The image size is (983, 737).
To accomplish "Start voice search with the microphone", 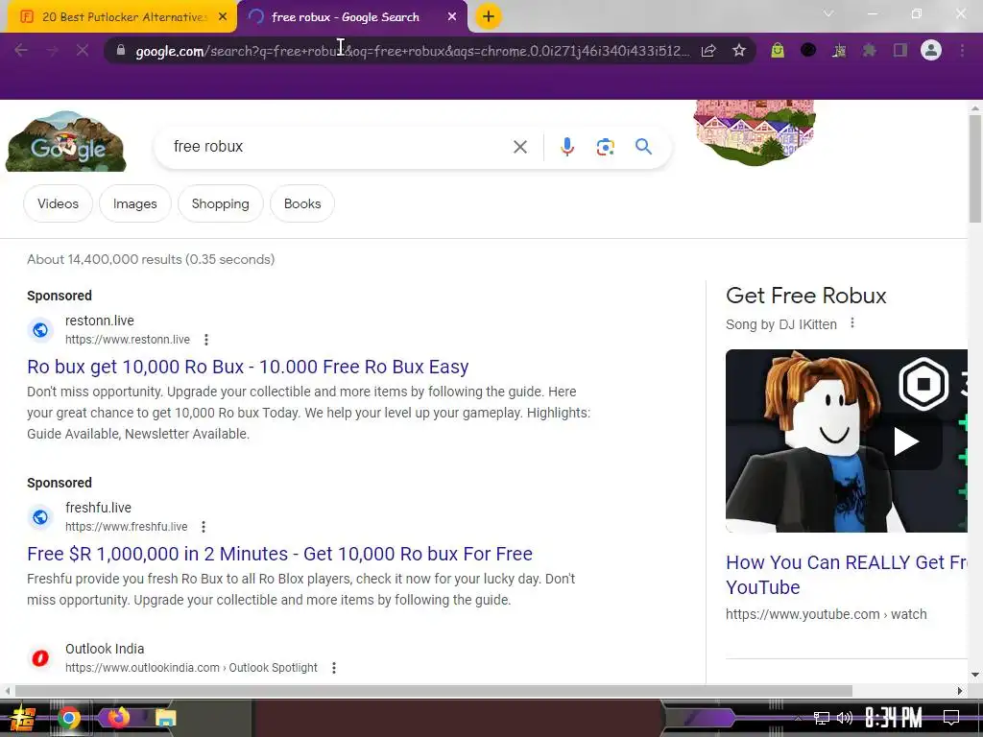I will (566, 147).
